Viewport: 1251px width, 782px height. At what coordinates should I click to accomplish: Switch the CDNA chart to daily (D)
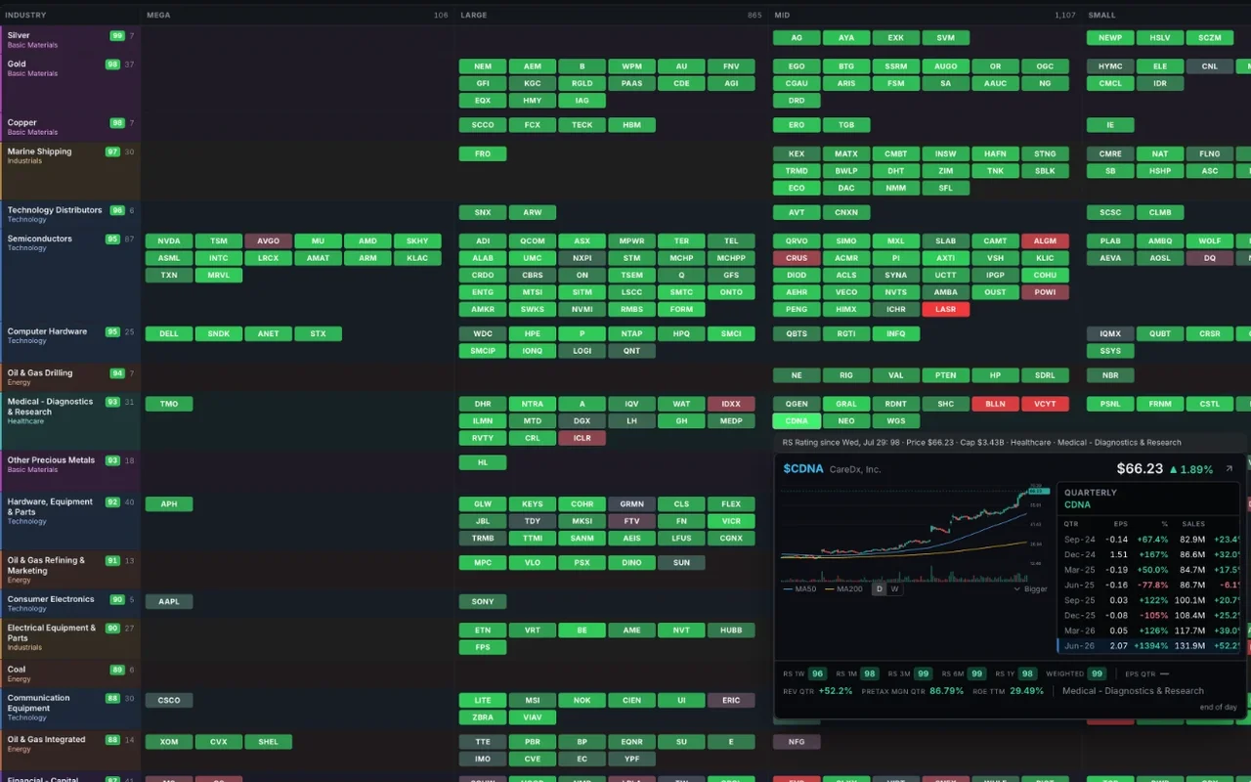click(880, 589)
